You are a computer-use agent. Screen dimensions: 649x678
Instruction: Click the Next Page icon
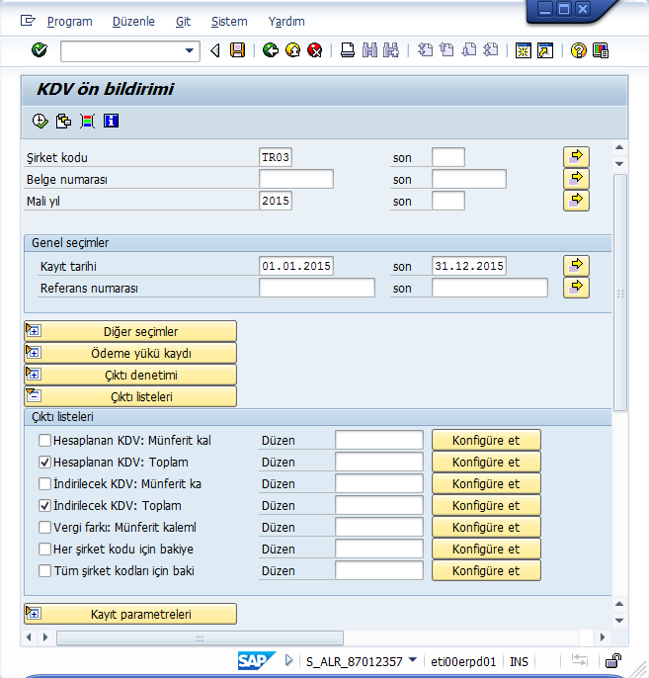469,50
